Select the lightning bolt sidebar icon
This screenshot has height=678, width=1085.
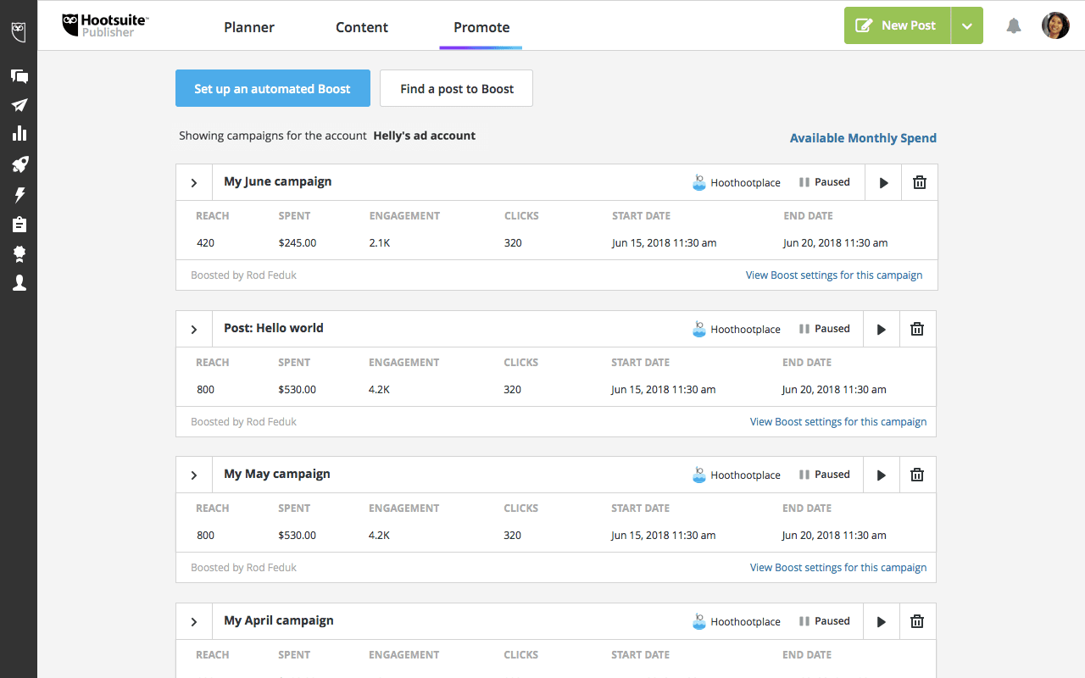click(19, 195)
